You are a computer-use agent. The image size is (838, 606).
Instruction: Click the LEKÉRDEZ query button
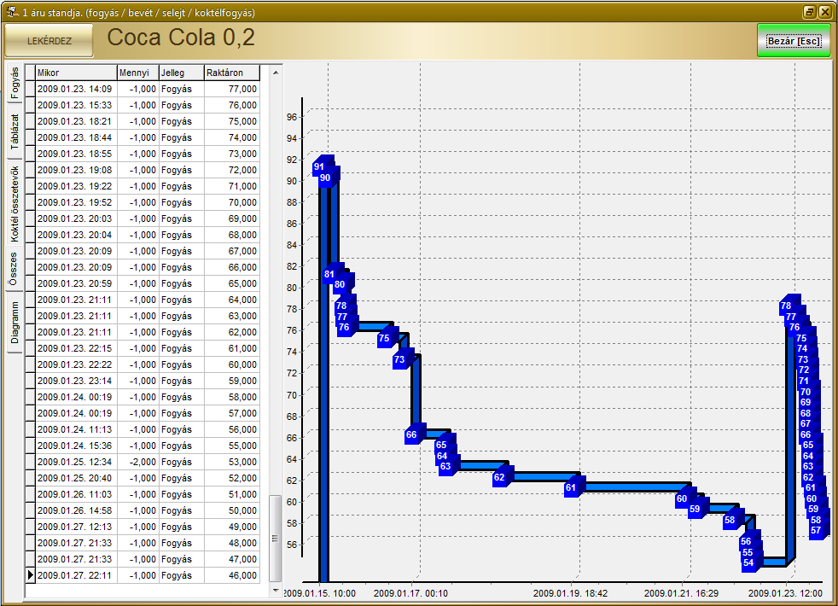(x=49, y=41)
